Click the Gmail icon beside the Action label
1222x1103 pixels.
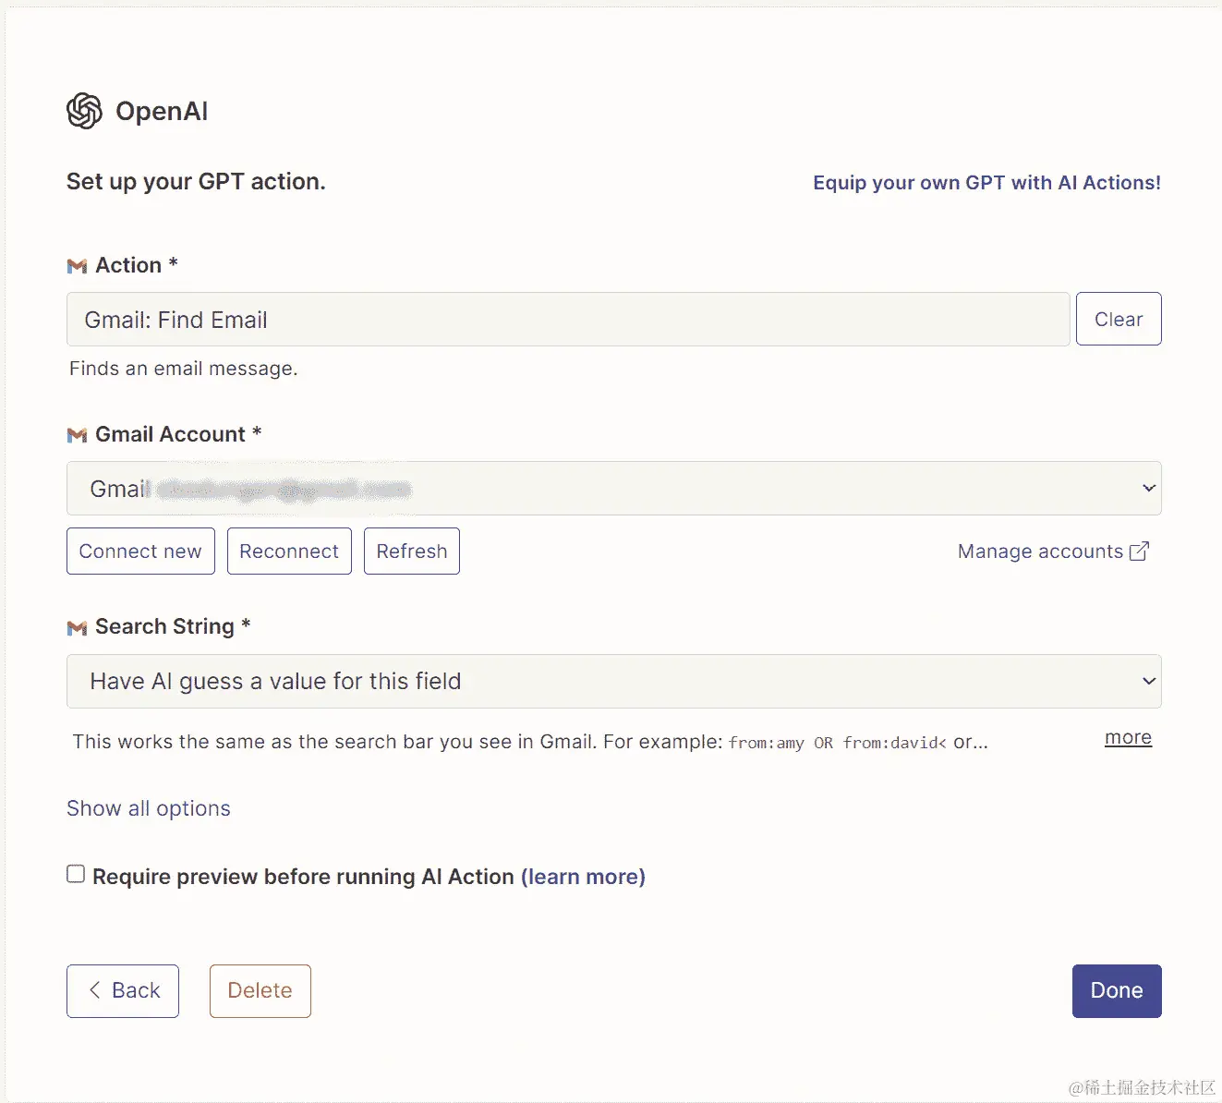click(77, 266)
